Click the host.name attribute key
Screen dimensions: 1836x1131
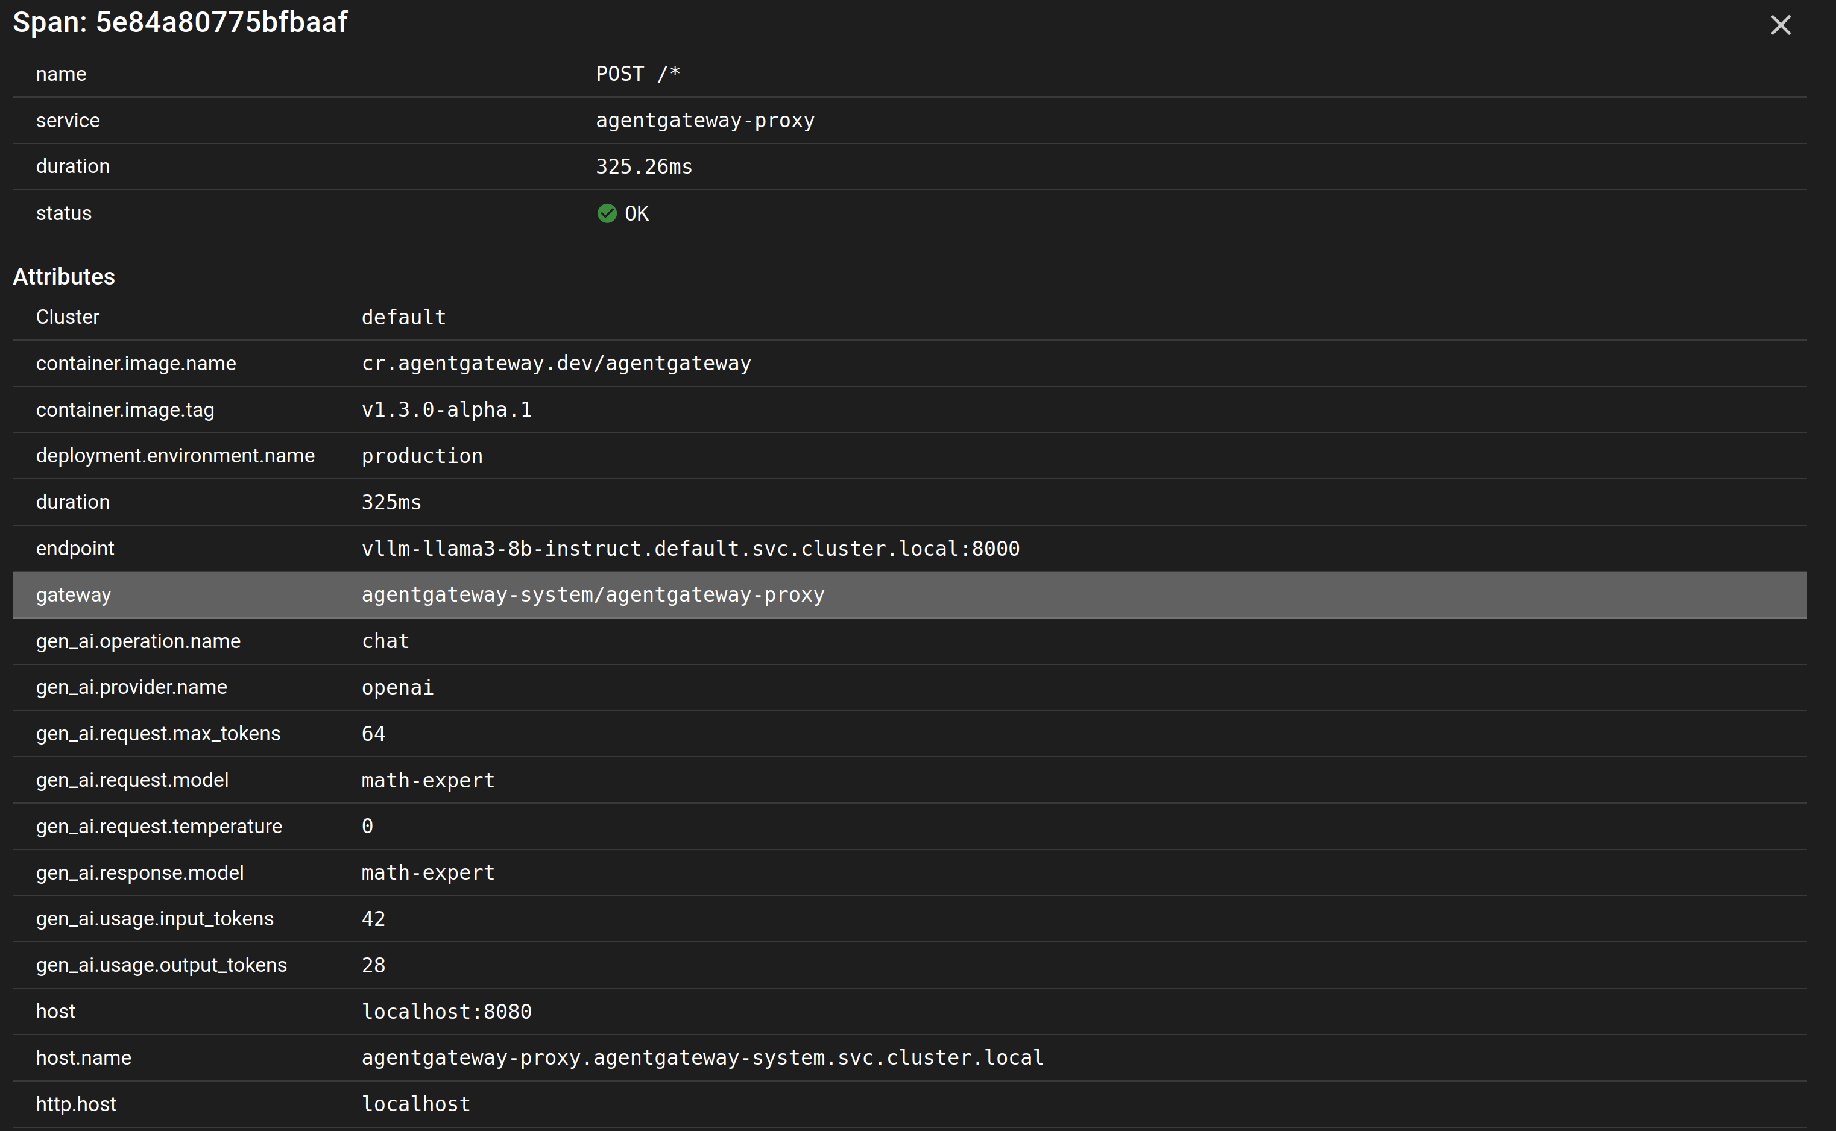coord(84,1059)
